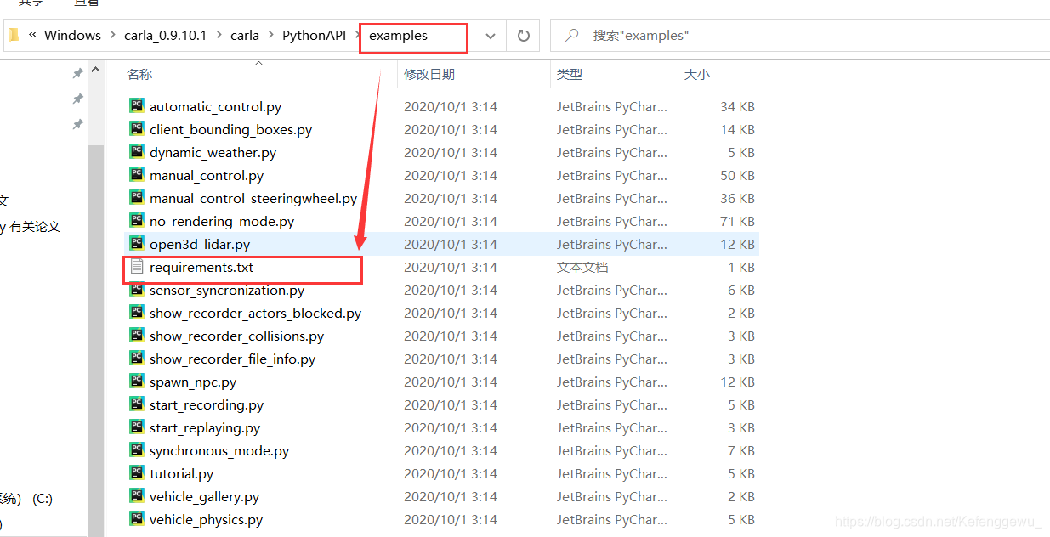Select file no_rendering_mode.py

click(x=222, y=222)
